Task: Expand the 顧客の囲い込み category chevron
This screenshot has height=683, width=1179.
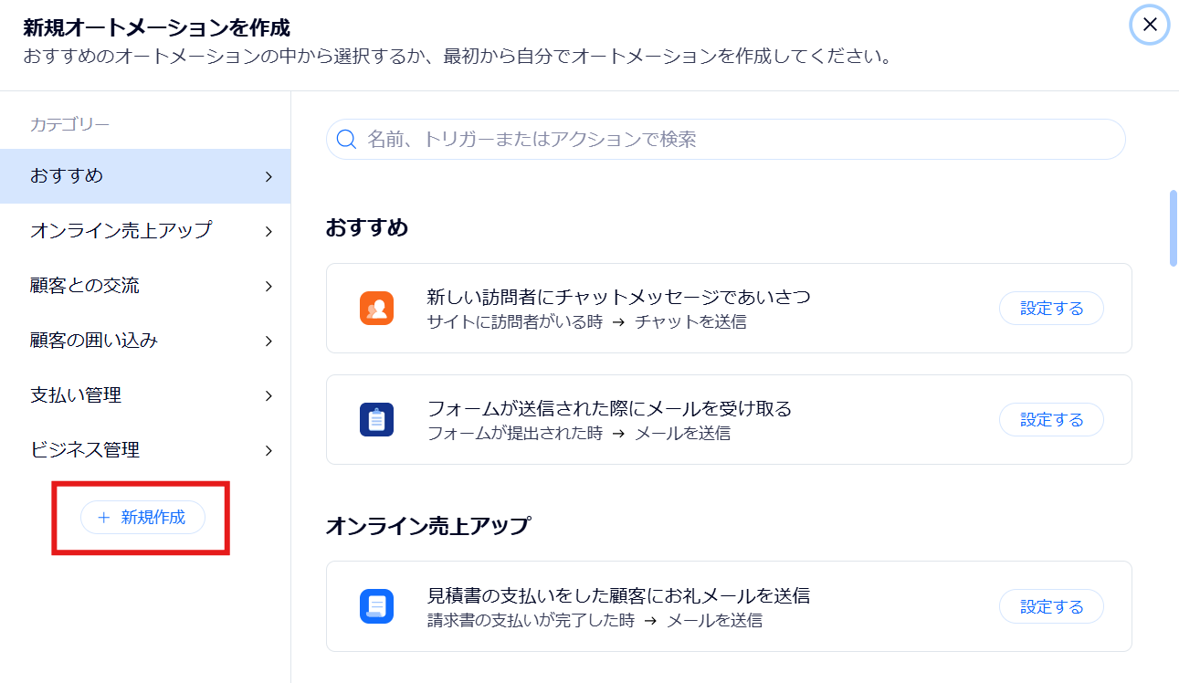Action: pos(268,341)
